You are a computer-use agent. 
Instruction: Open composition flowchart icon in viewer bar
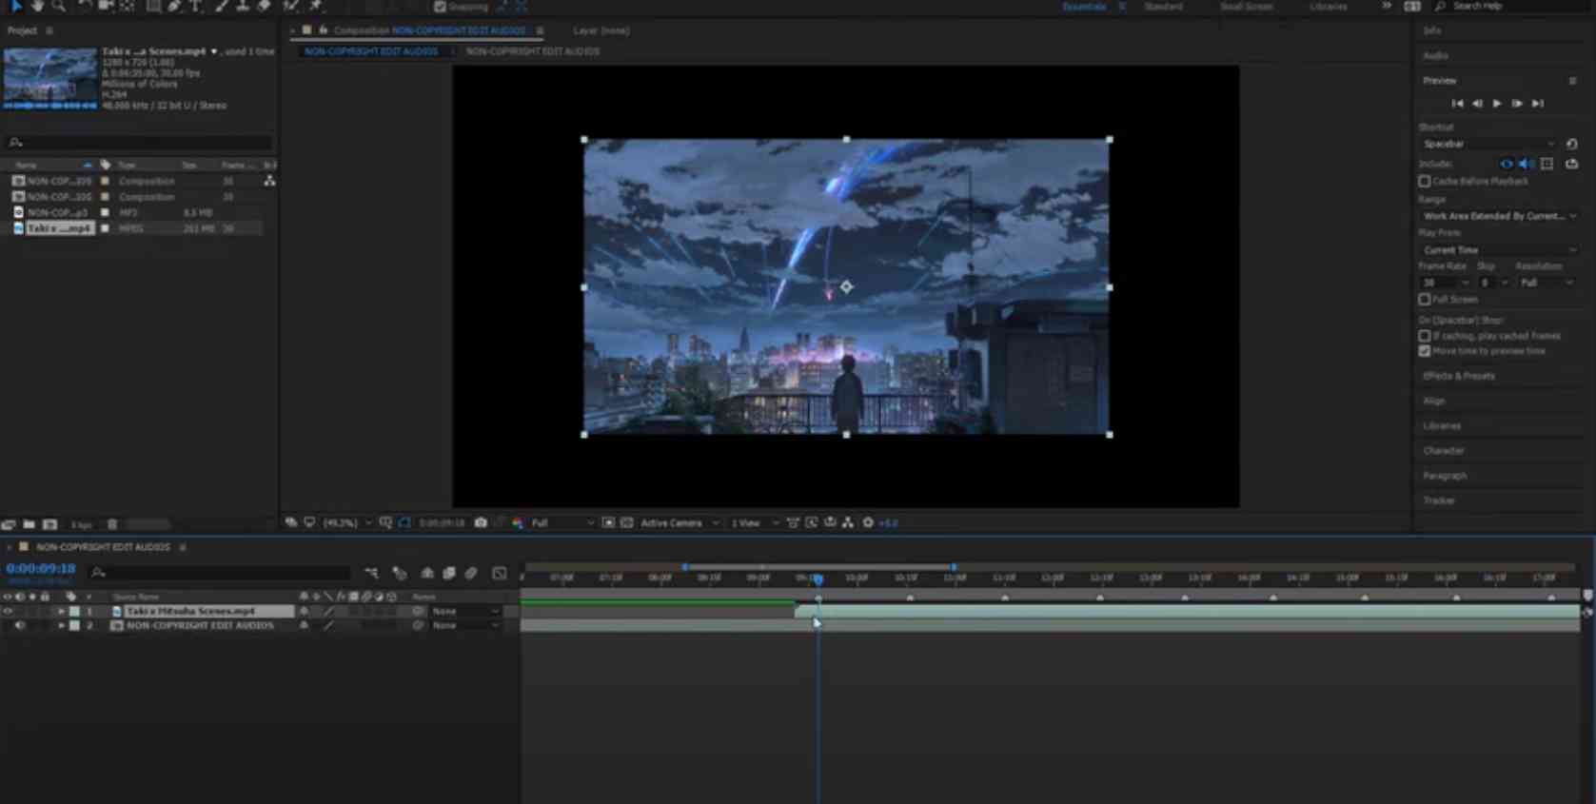(848, 522)
